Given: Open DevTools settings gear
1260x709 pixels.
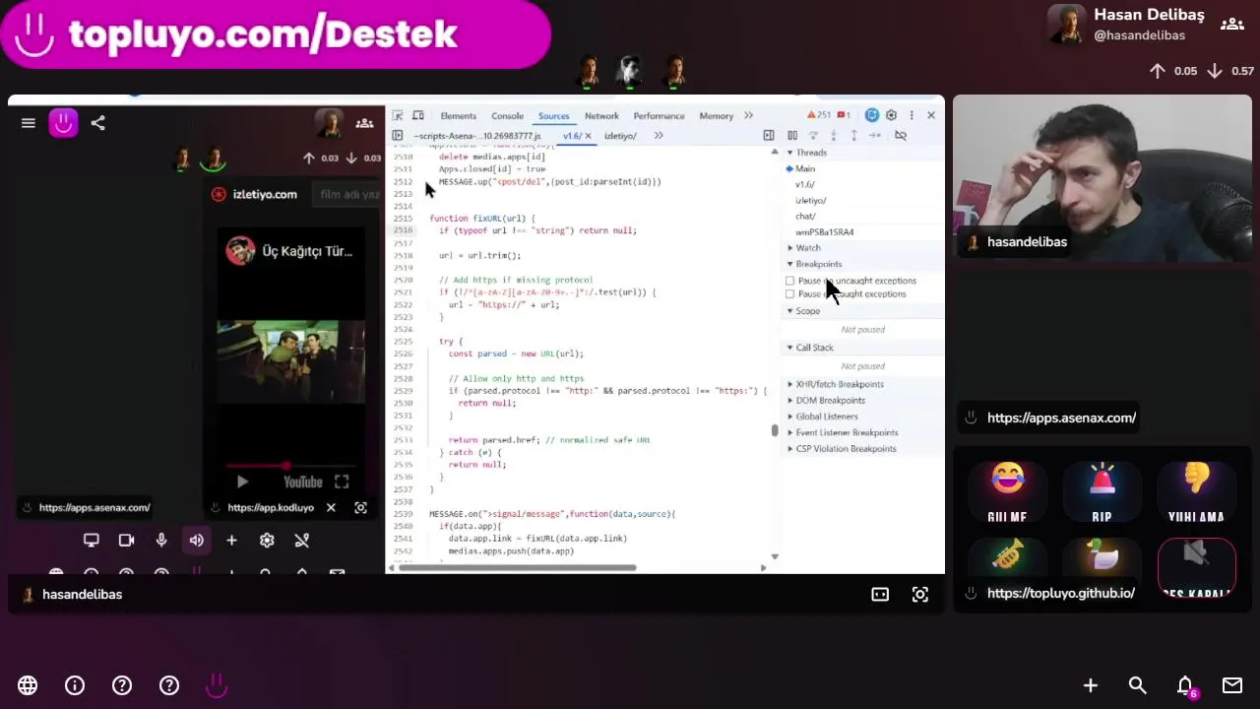Looking at the screenshot, I should point(891,115).
